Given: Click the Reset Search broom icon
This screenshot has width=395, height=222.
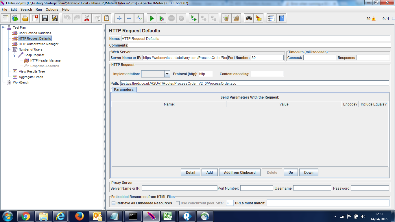Looking at the screenshot, I should (259, 18).
